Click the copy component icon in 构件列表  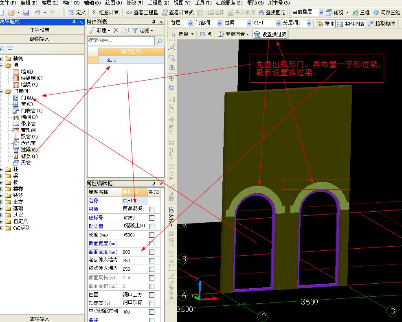(x=125, y=30)
